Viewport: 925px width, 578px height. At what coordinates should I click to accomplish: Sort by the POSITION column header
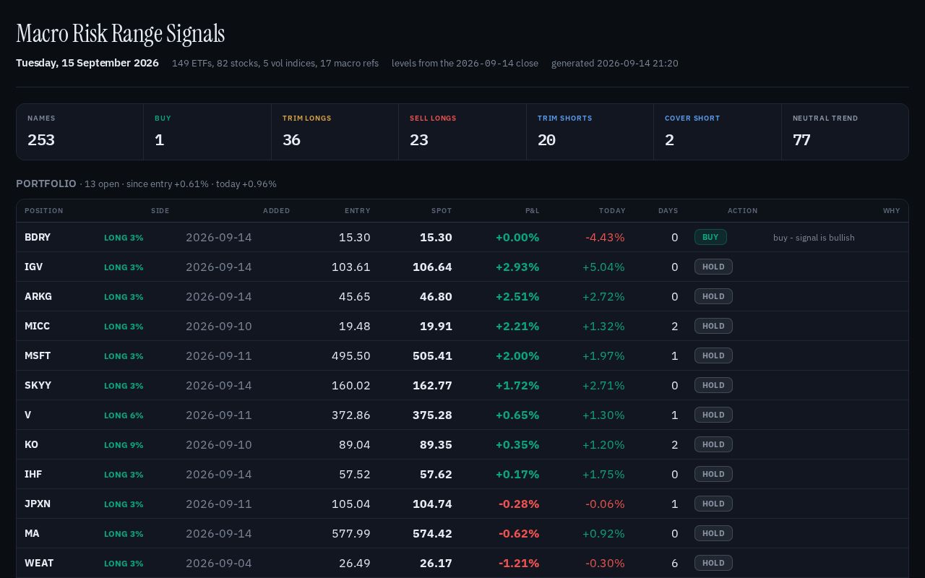tap(44, 211)
